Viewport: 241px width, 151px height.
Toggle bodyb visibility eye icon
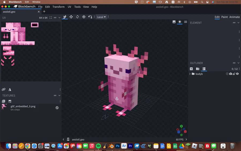pos(238,74)
